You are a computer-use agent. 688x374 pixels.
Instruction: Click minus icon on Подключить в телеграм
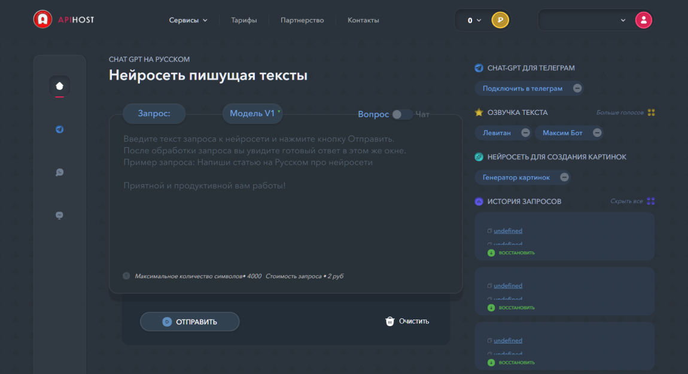(577, 88)
